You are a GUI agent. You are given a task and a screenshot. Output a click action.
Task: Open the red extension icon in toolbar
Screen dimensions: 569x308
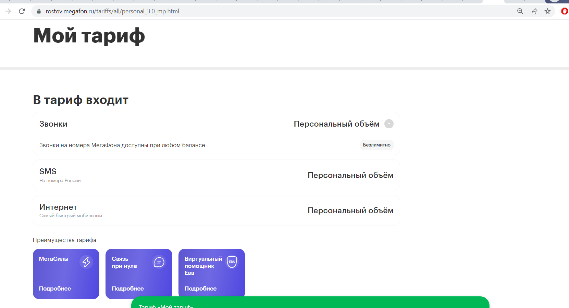[564, 11]
